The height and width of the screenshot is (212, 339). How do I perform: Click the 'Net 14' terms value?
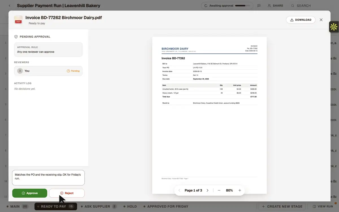[195, 75]
